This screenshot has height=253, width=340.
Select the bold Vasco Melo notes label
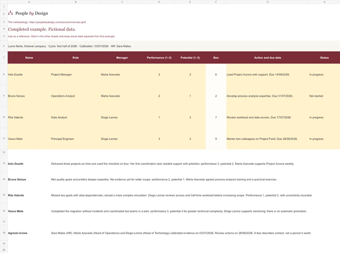[x=16, y=211]
